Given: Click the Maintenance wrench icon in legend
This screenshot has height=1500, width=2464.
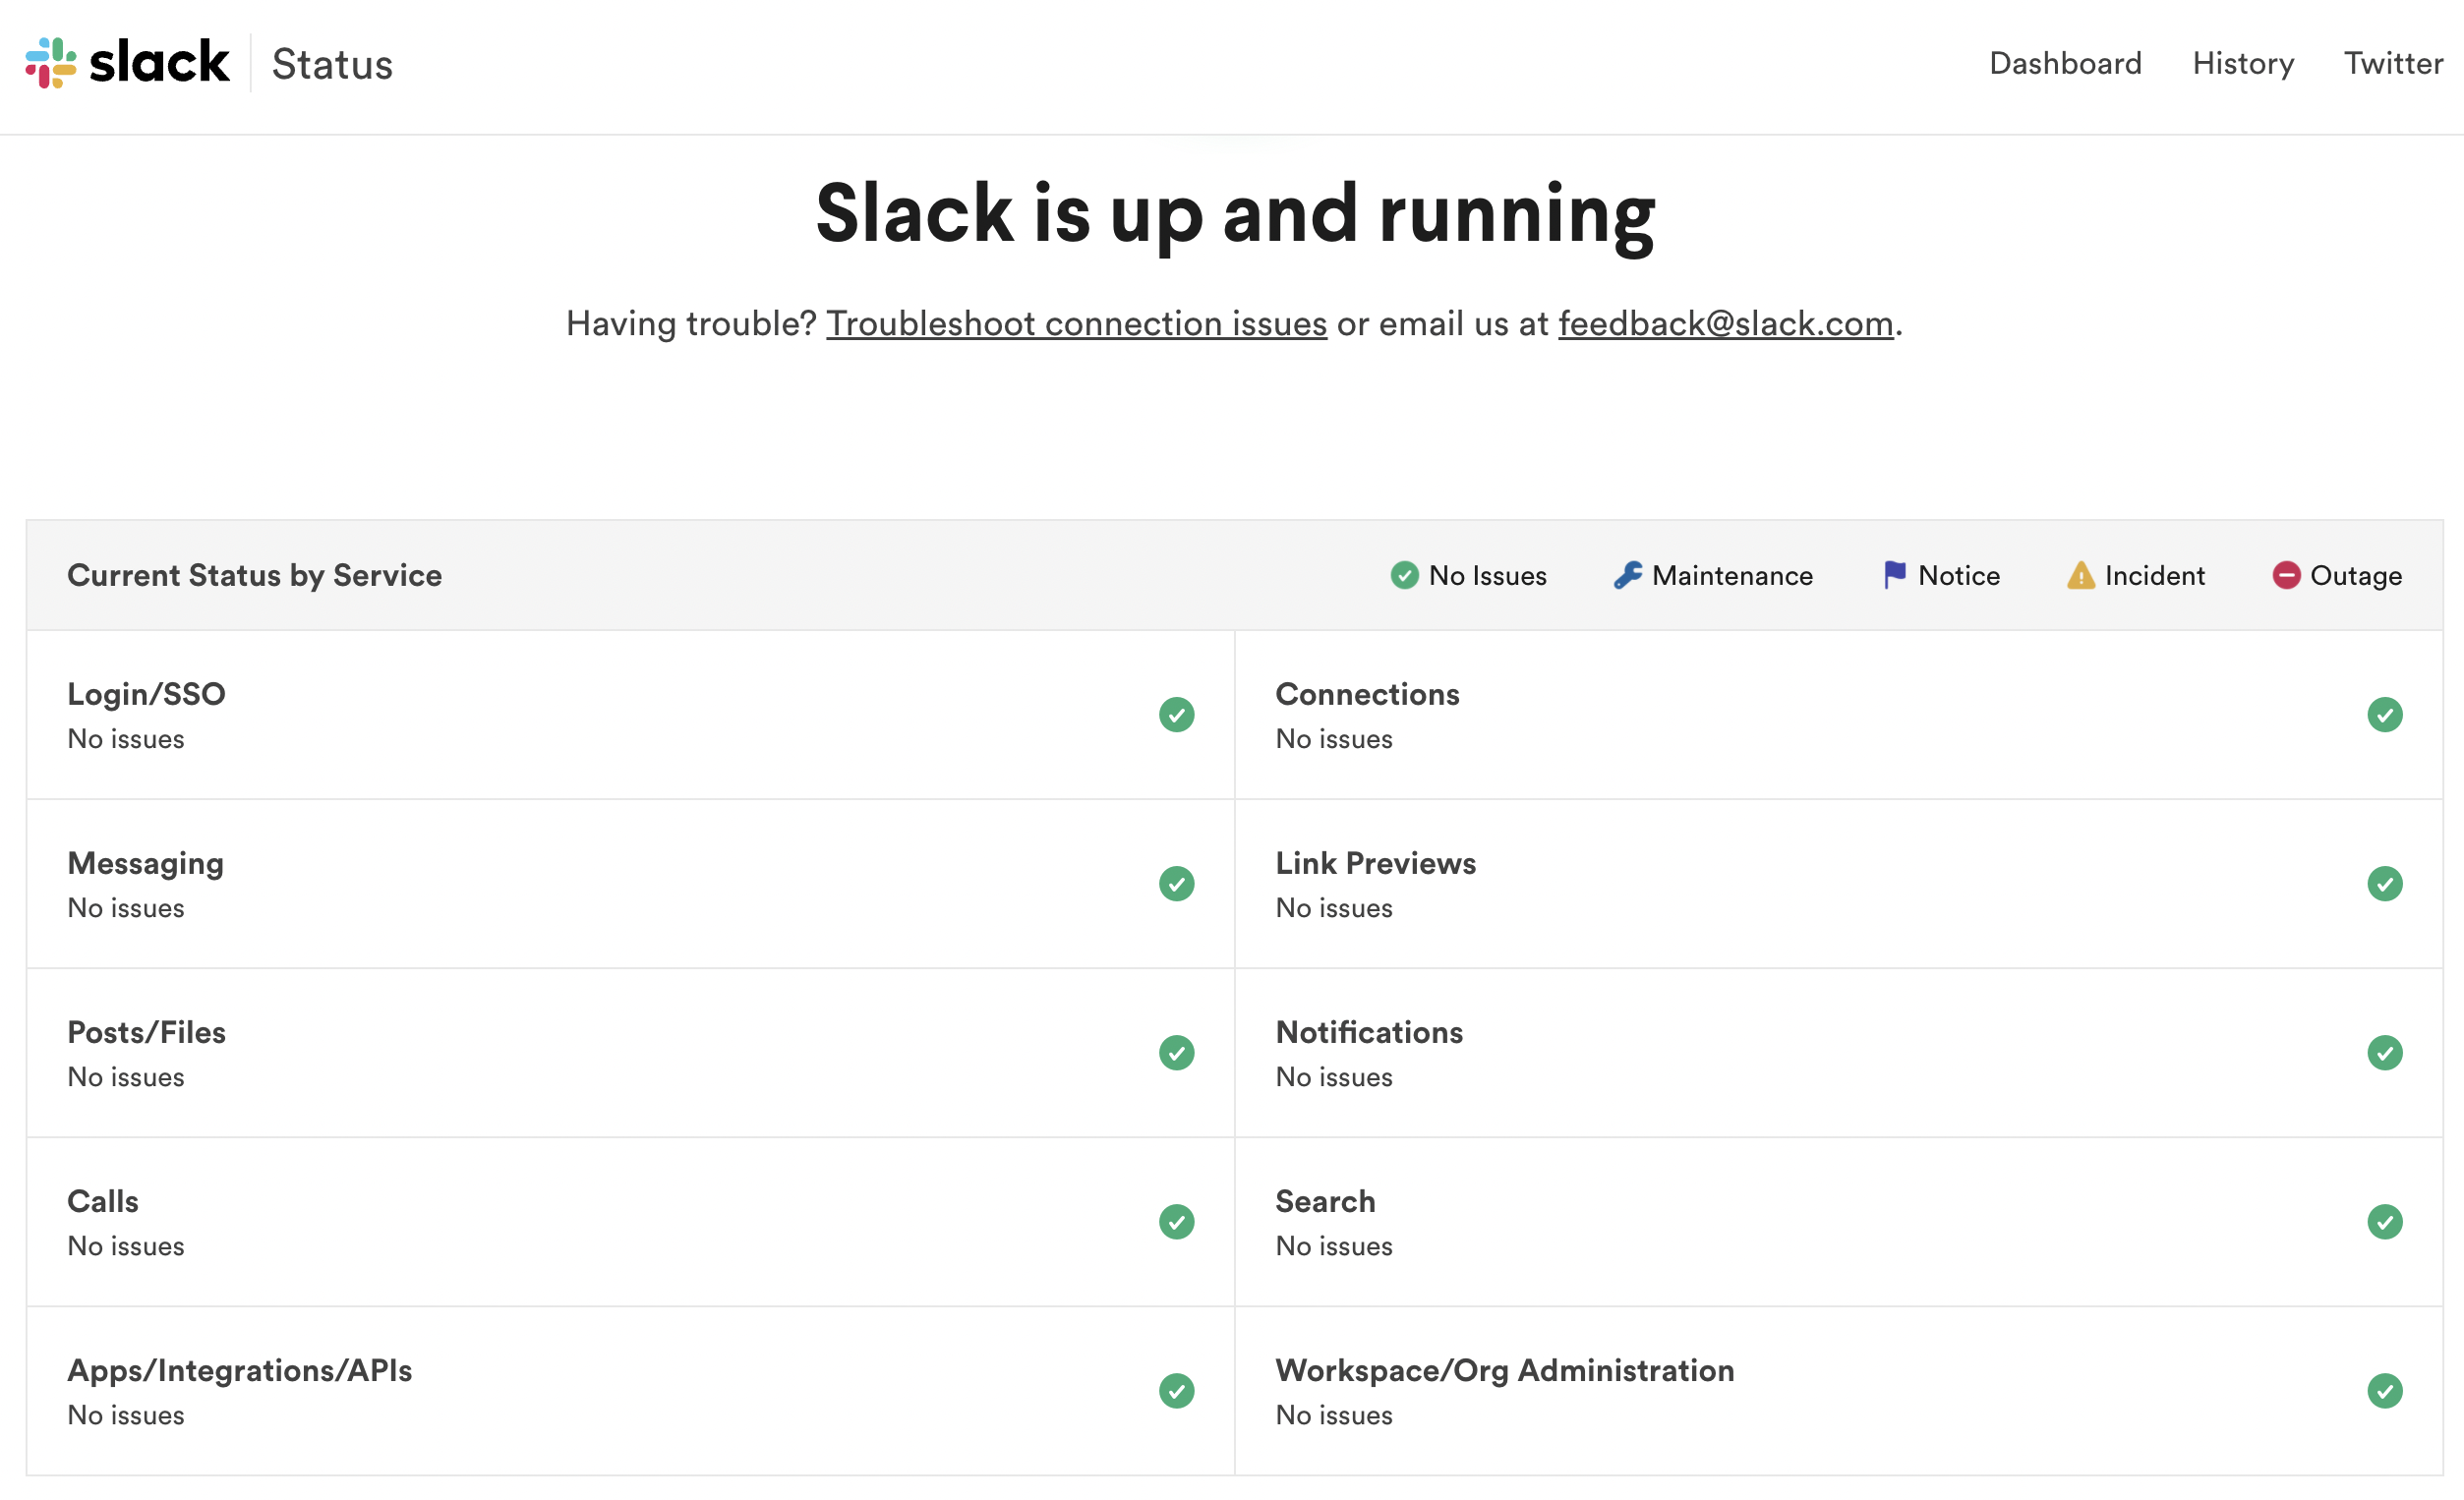Looking at the screenshot, I should [1627, 575].
